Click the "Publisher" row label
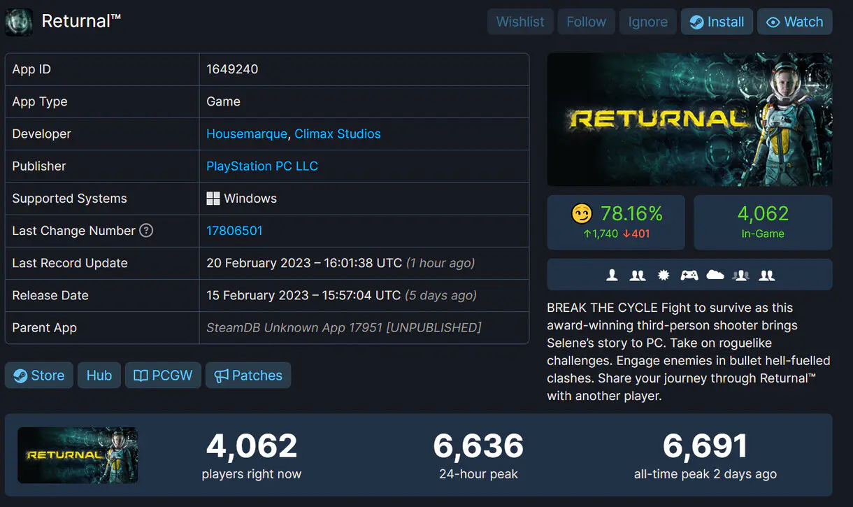The image size is (853, 507). coord(39,166)
